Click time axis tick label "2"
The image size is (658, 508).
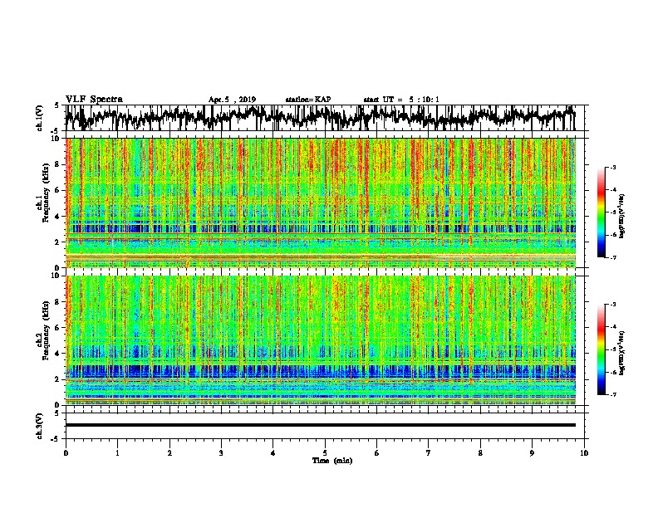click(169, 453)
